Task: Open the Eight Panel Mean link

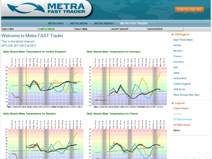Action: (x=183, y=40)
